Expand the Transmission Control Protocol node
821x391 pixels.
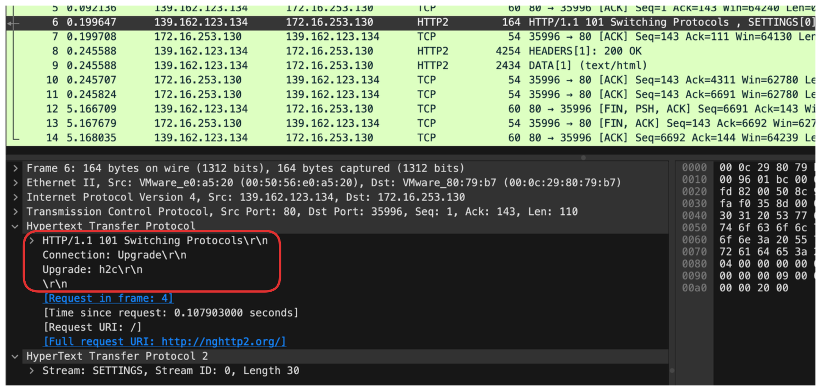coord(15,212)
